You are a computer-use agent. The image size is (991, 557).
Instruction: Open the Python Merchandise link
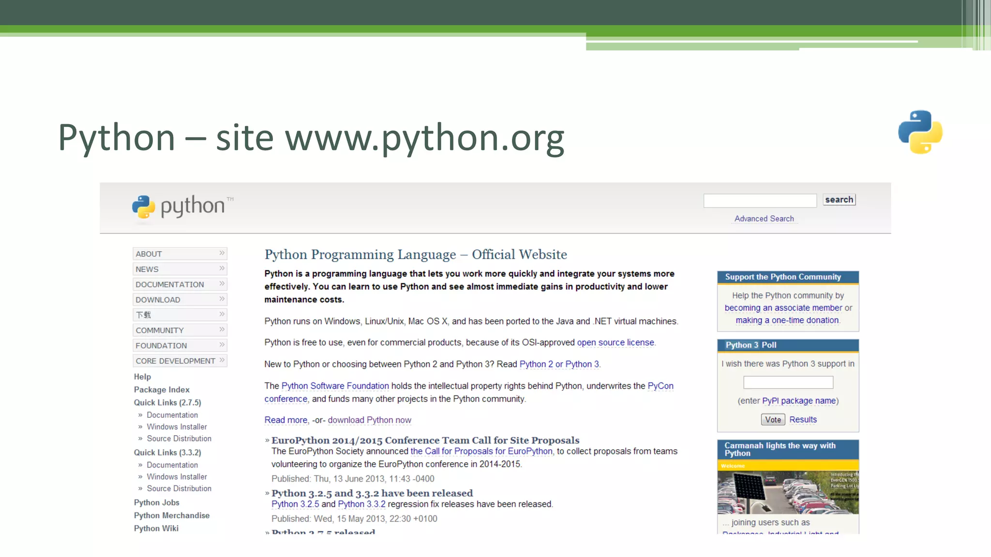[x=172, y=515]
